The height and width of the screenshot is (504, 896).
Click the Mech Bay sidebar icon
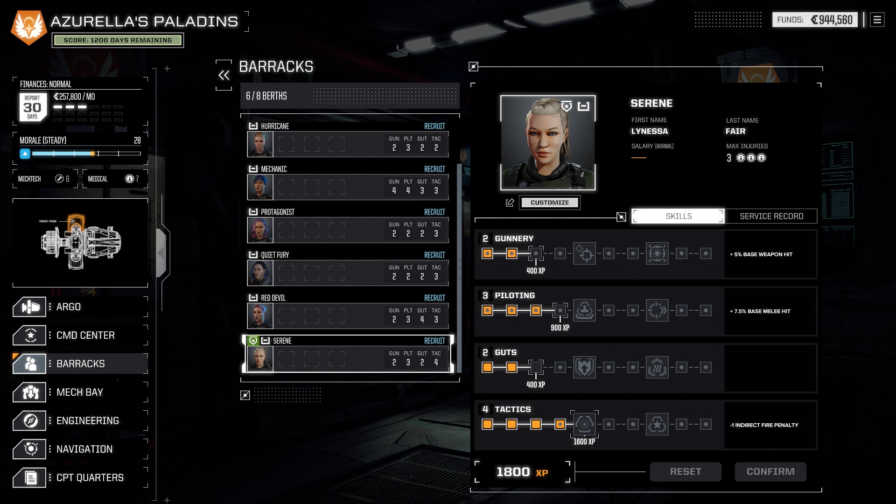click(31, 392)
